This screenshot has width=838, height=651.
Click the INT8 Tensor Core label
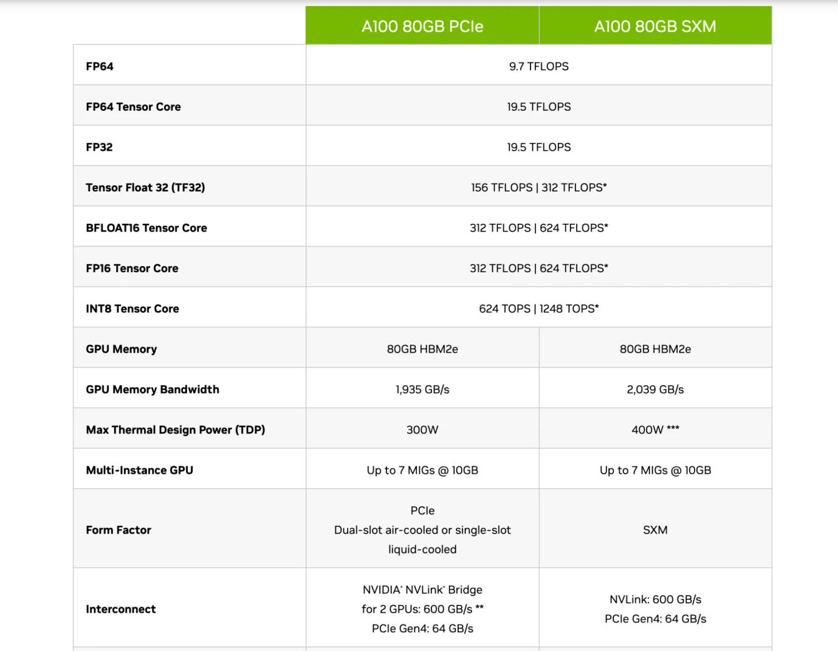point(132,309)
